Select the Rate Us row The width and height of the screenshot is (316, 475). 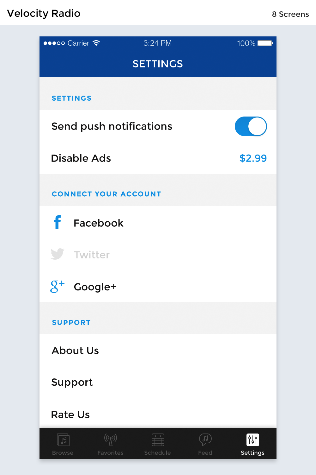pyautogui.click(x=70, y=415)
